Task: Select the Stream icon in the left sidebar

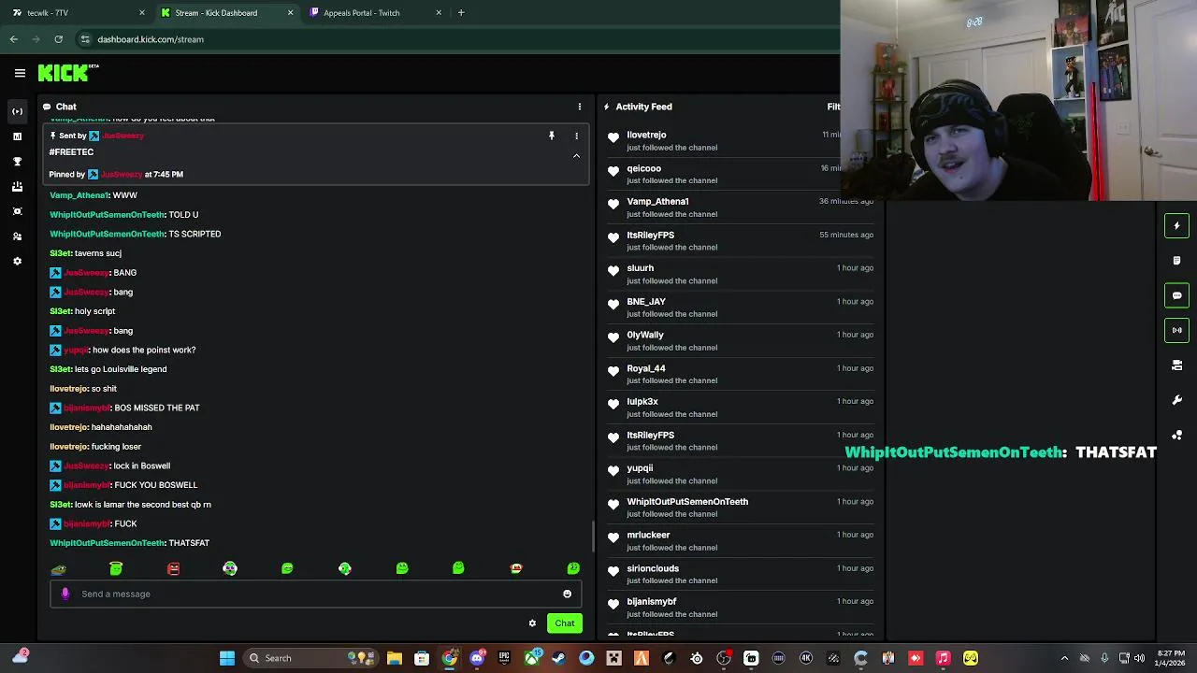Action: point(17,111)
